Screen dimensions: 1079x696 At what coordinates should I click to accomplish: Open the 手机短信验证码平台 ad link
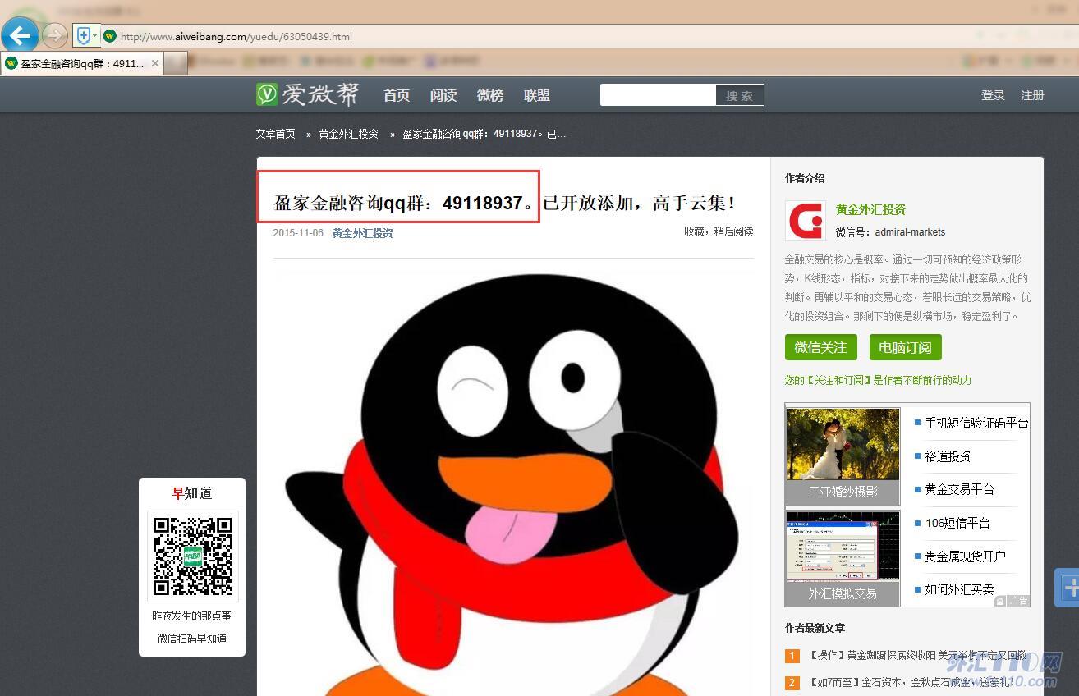[x=976, y=423]
